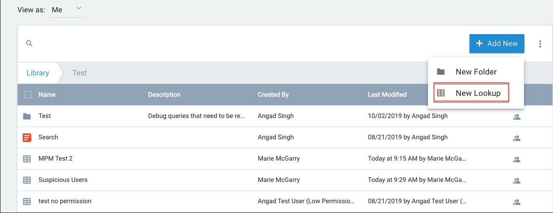Click the test no permission table icon

click(27, 201)
